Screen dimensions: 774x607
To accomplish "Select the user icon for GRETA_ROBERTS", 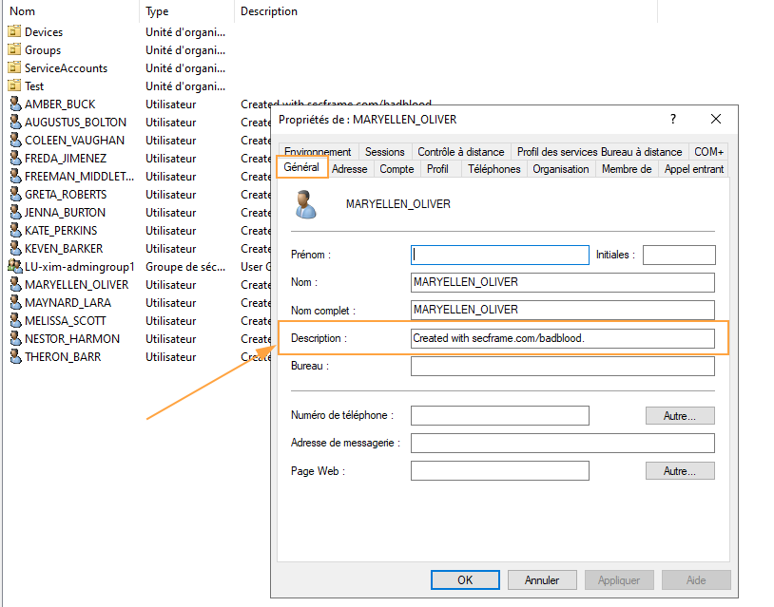I will (x=17, y=194).
